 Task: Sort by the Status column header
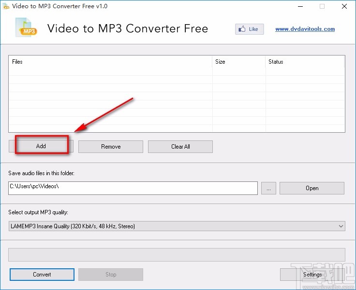[305, 62]
